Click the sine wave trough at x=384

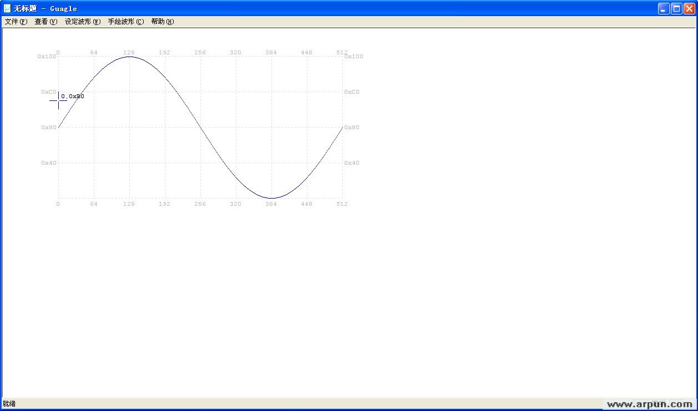pos(271,198)
